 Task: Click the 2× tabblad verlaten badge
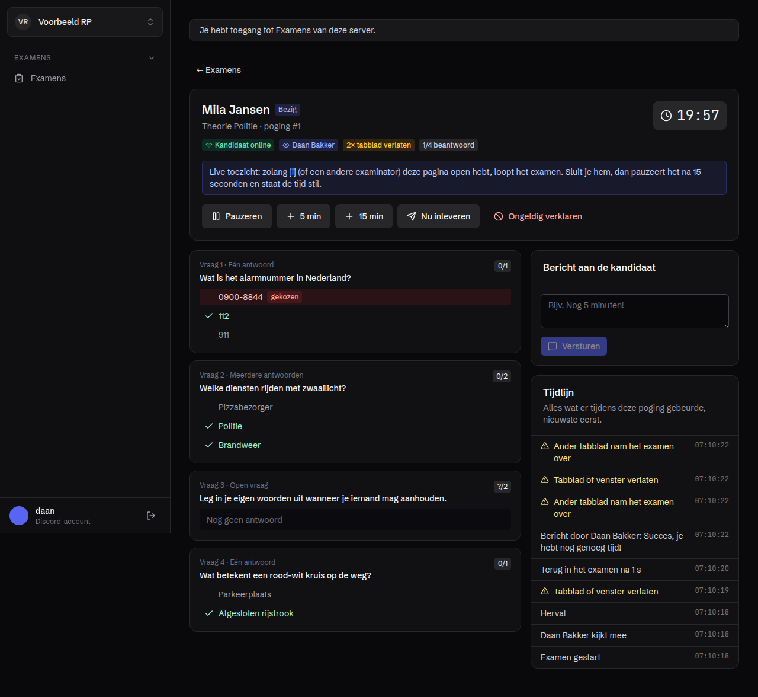(378, 145)
